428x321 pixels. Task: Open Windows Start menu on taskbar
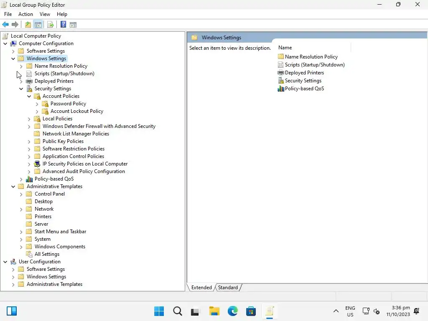click(x=159, y=311)
